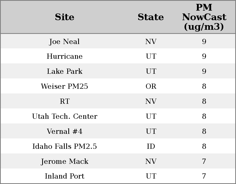Click the Hurricane site name
Screen dimensions: 236x184
(64, 56)
